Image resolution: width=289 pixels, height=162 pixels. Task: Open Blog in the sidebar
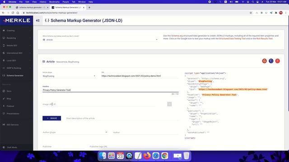point(17,99)
